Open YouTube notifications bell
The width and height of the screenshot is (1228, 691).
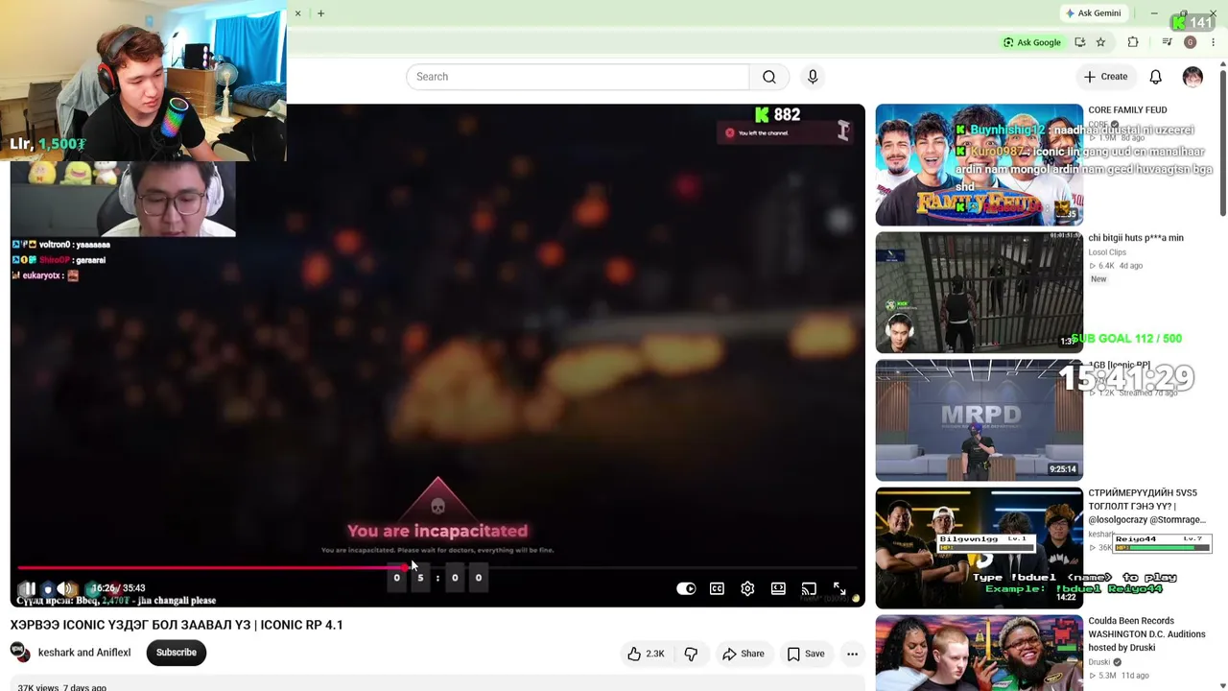(x=1156, y=77)
